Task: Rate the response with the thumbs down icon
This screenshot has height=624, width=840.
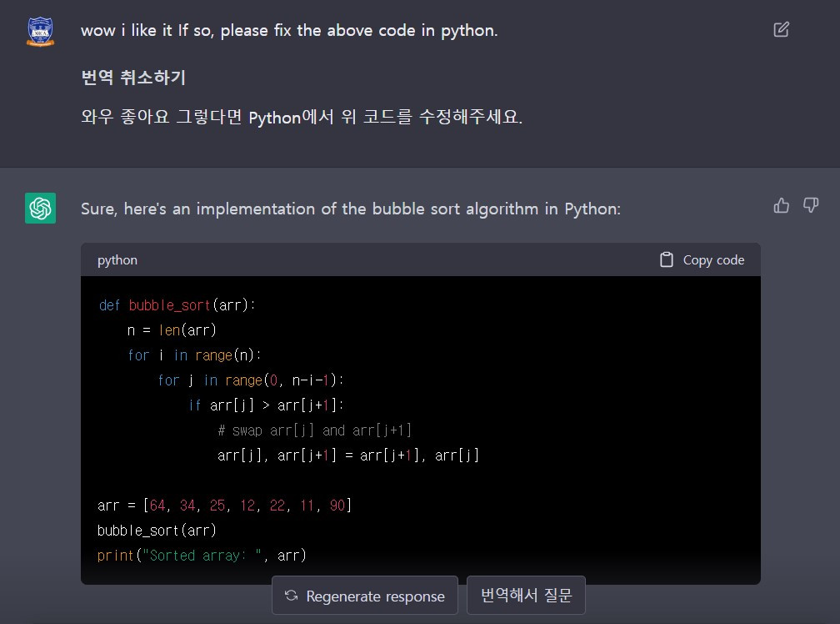Action: click(809, 205)
